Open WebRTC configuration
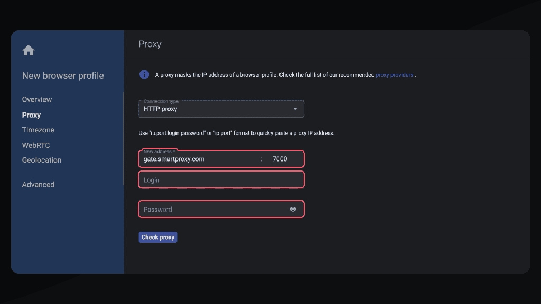Viewport: 541px width, 304px height. point(35,145)
